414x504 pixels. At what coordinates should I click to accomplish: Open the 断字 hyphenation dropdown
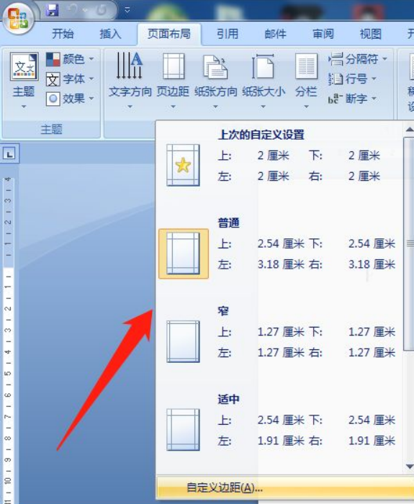352,99
